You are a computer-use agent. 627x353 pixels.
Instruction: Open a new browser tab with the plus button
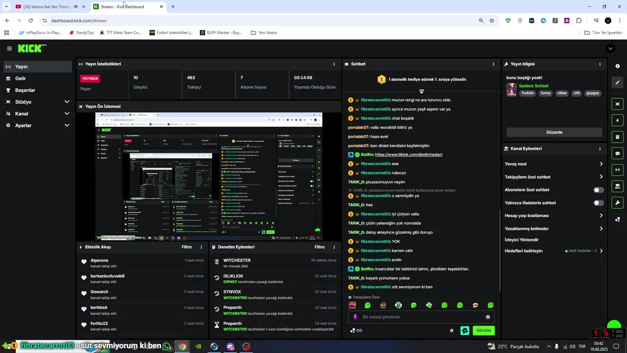[173, 6]
